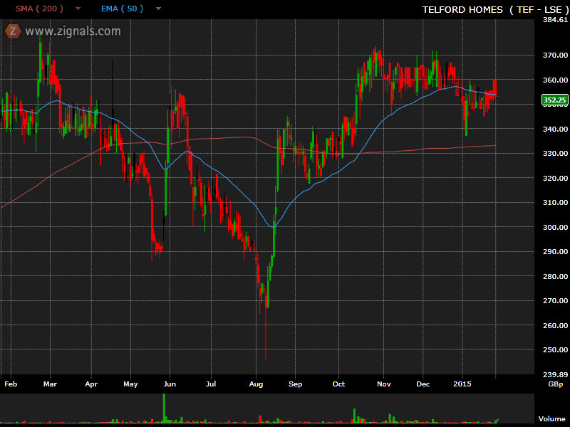This screenshot has width=570, height=427.
Task: Select the Nov marker on the time axis
Action: point(384,384)
